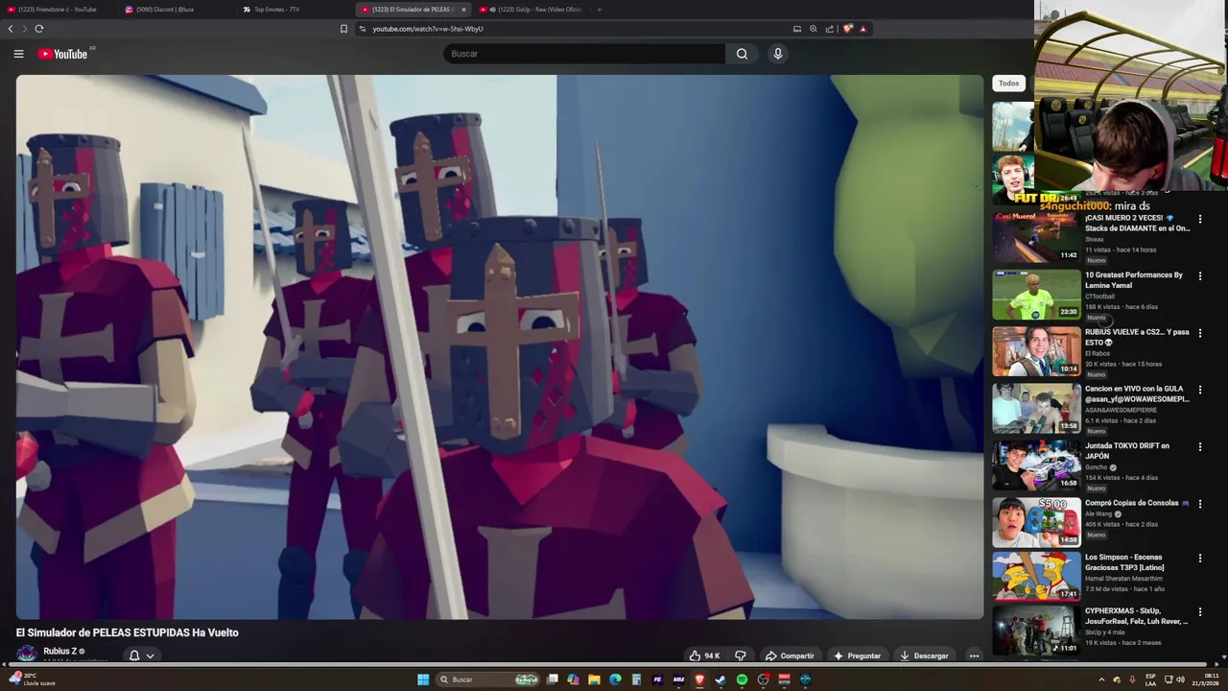This screenshot has height=691, width=1228.
Task: Open the Windows Start button
Action: click(x=423, y=679)
